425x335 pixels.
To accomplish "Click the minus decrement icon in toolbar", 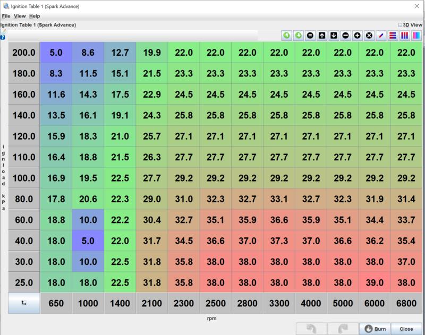I will coord(345,36).
